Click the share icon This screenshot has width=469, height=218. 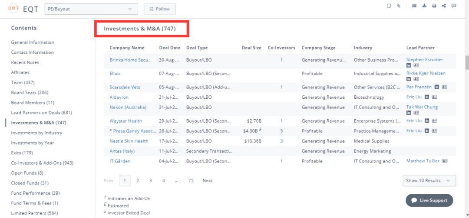click(x=444, y=6)
